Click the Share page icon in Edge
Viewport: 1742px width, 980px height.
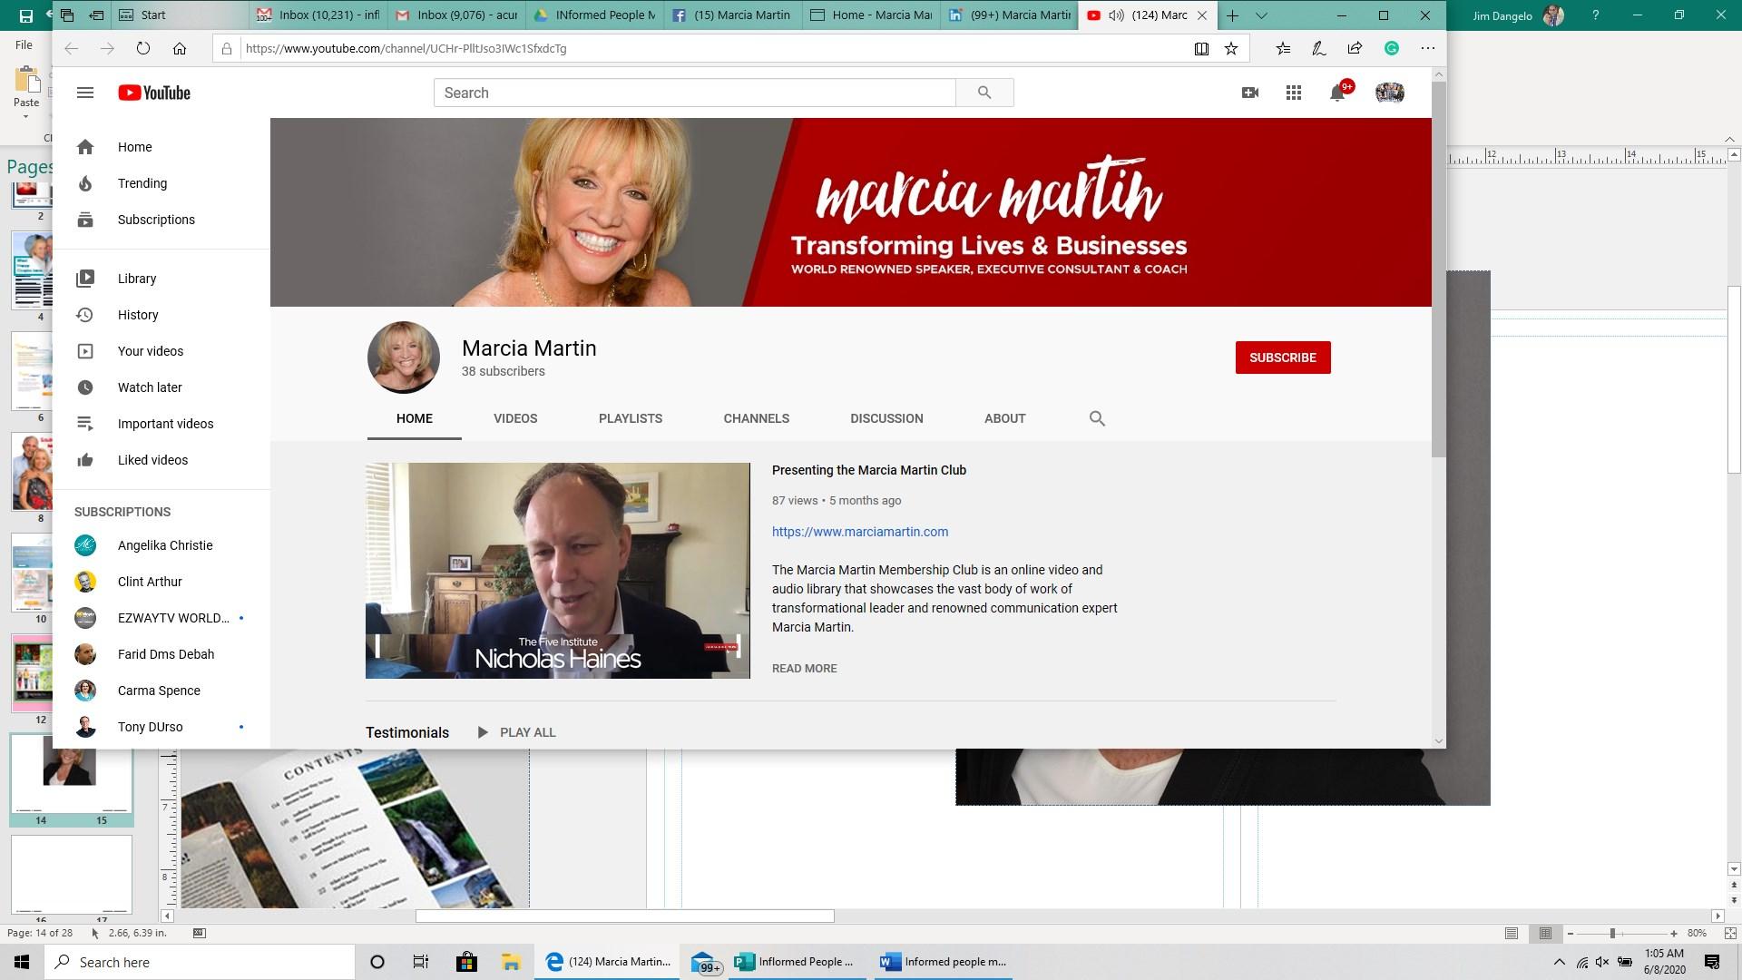(x=1355, y=48)
